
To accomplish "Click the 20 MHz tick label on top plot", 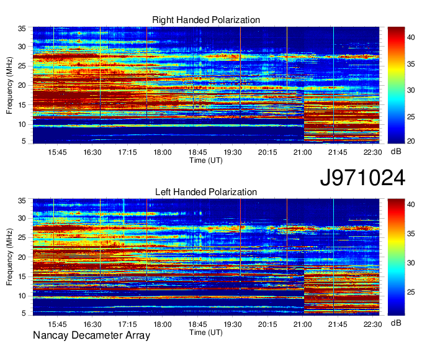I will pos(22,85).
